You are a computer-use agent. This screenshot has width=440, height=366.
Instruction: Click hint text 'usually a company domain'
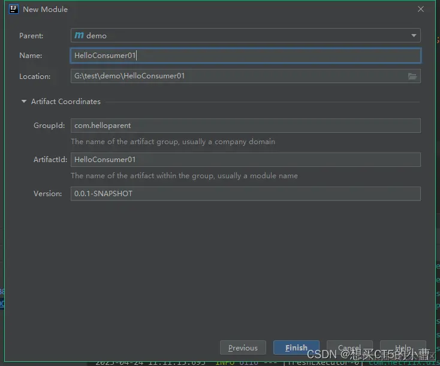point(229,142)
